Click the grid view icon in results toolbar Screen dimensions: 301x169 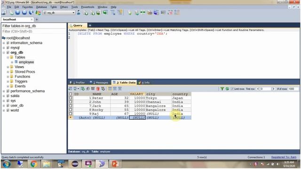[110, 89]
